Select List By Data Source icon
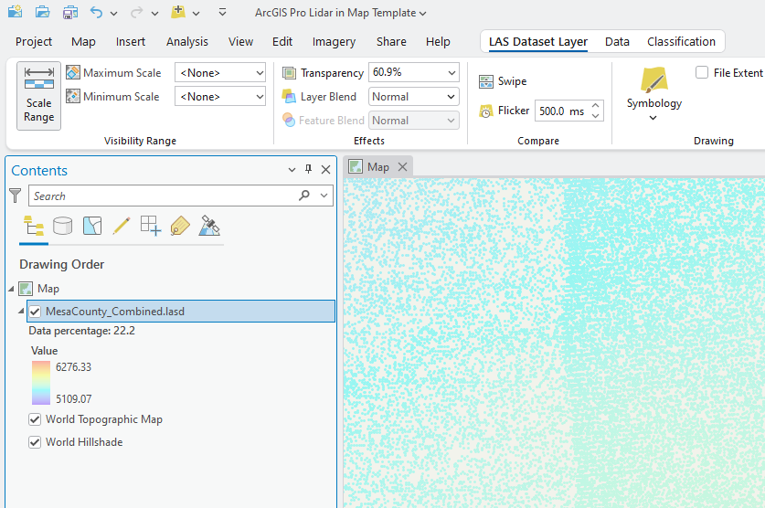Image resolution: width=765 pixels, height=508 pixels. pyautogui.click(x=62, y=227)
